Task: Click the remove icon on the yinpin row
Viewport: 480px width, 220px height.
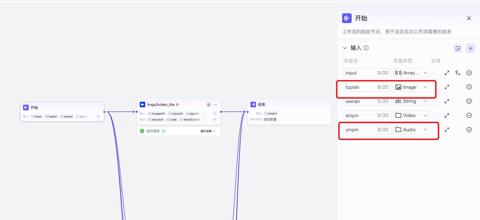Action: pos(469,130)
